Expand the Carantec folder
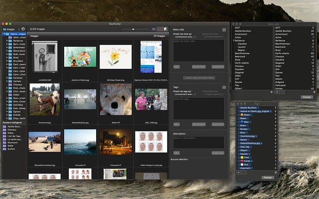 pos(7,78)
